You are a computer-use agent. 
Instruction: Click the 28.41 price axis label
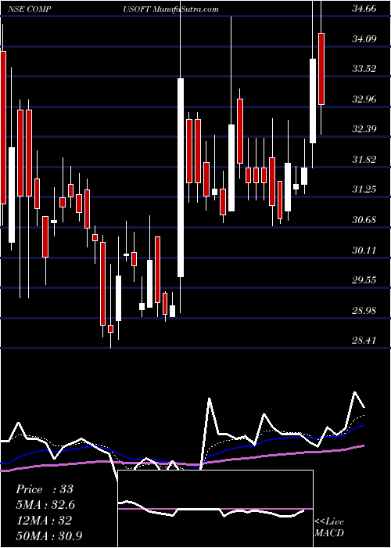click(364, 341)
